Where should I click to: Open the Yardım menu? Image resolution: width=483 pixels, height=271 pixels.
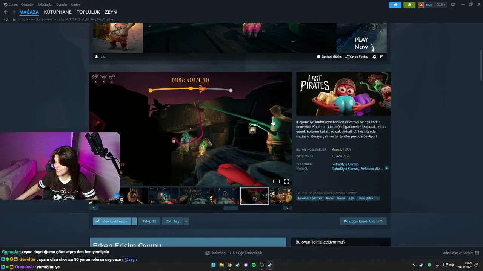click(75, 5)
